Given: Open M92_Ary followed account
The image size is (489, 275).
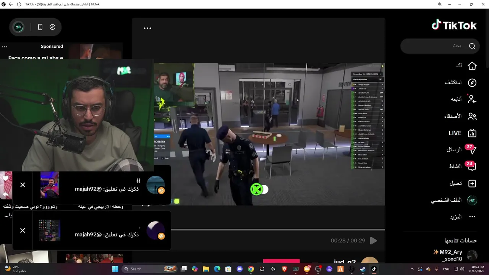Looking at the screenshot, I should point(455,256).
